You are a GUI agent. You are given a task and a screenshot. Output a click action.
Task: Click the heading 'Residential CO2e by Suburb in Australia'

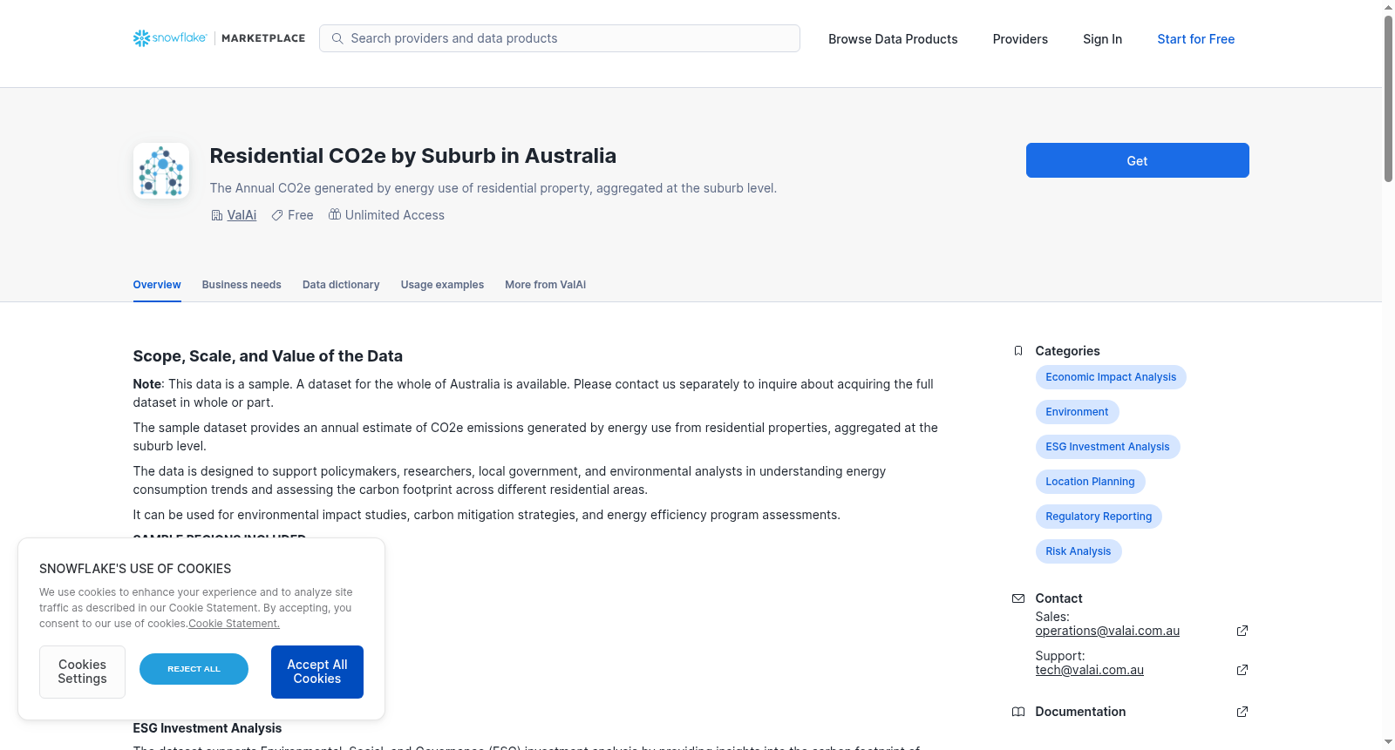412,156
